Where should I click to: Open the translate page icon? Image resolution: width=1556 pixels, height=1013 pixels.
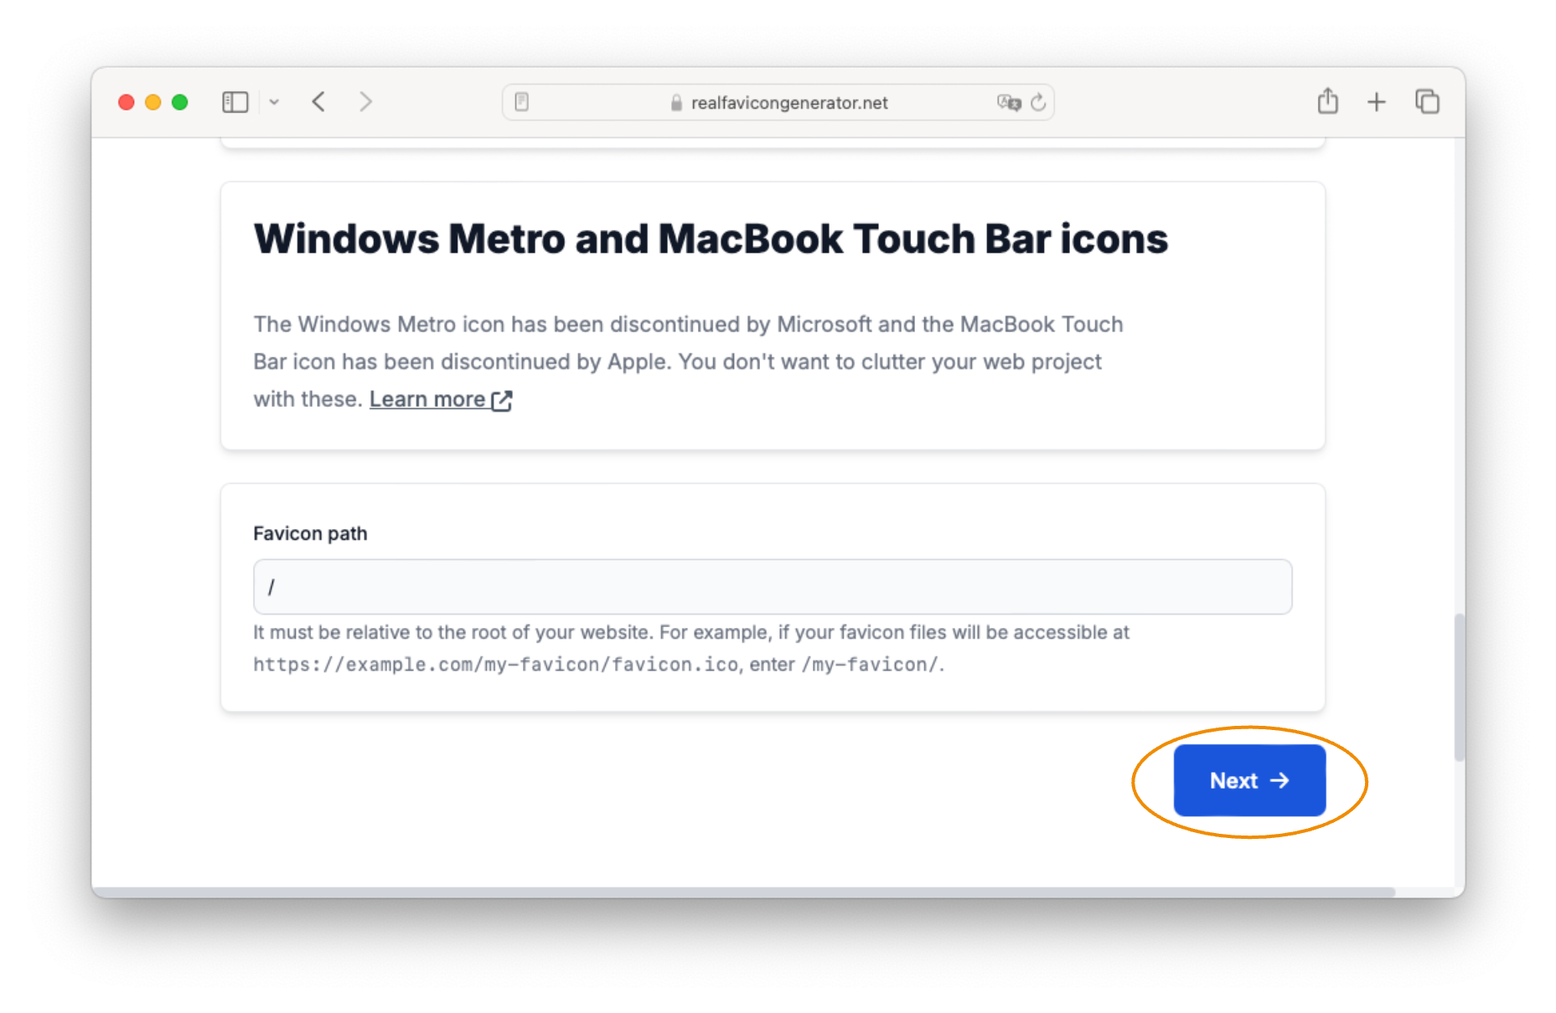[x=1008, y=102]
